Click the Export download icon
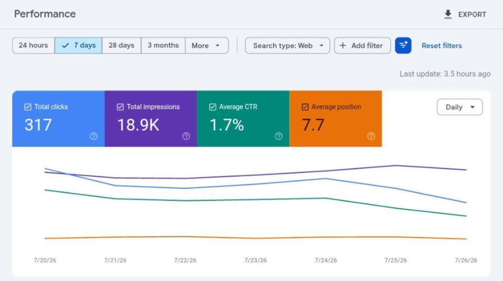This screenshot has width=503, height=281. (x=448, y=14)
